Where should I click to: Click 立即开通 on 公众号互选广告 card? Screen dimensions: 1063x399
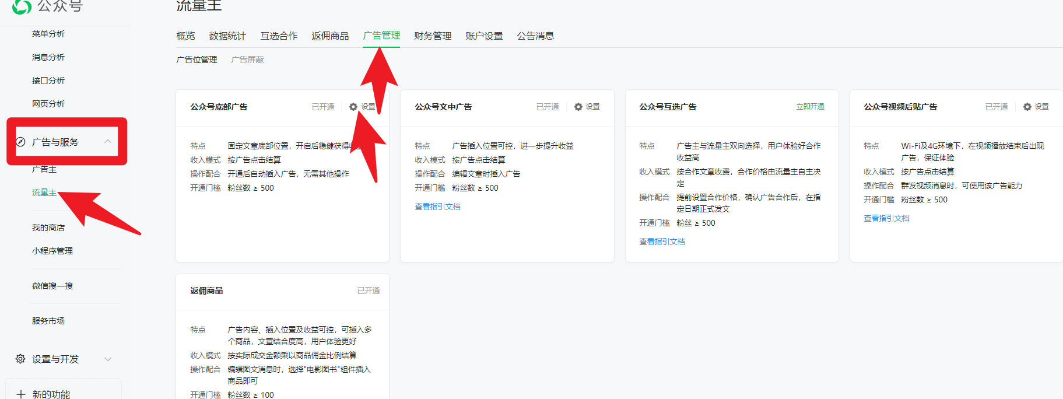click(x=811, y=107)
